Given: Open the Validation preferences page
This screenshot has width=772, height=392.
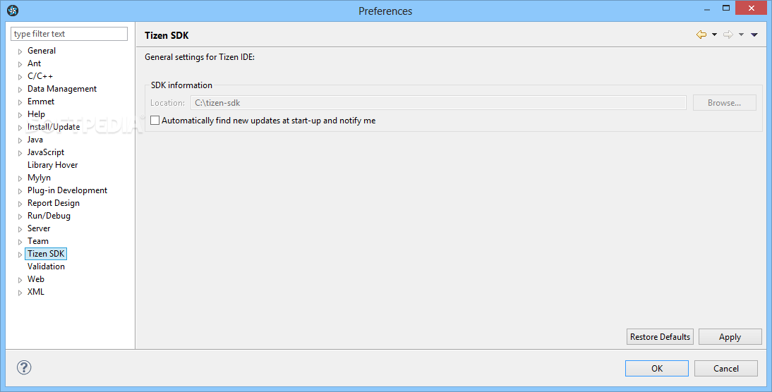Looking at the screenshot, I should (46, 267).
